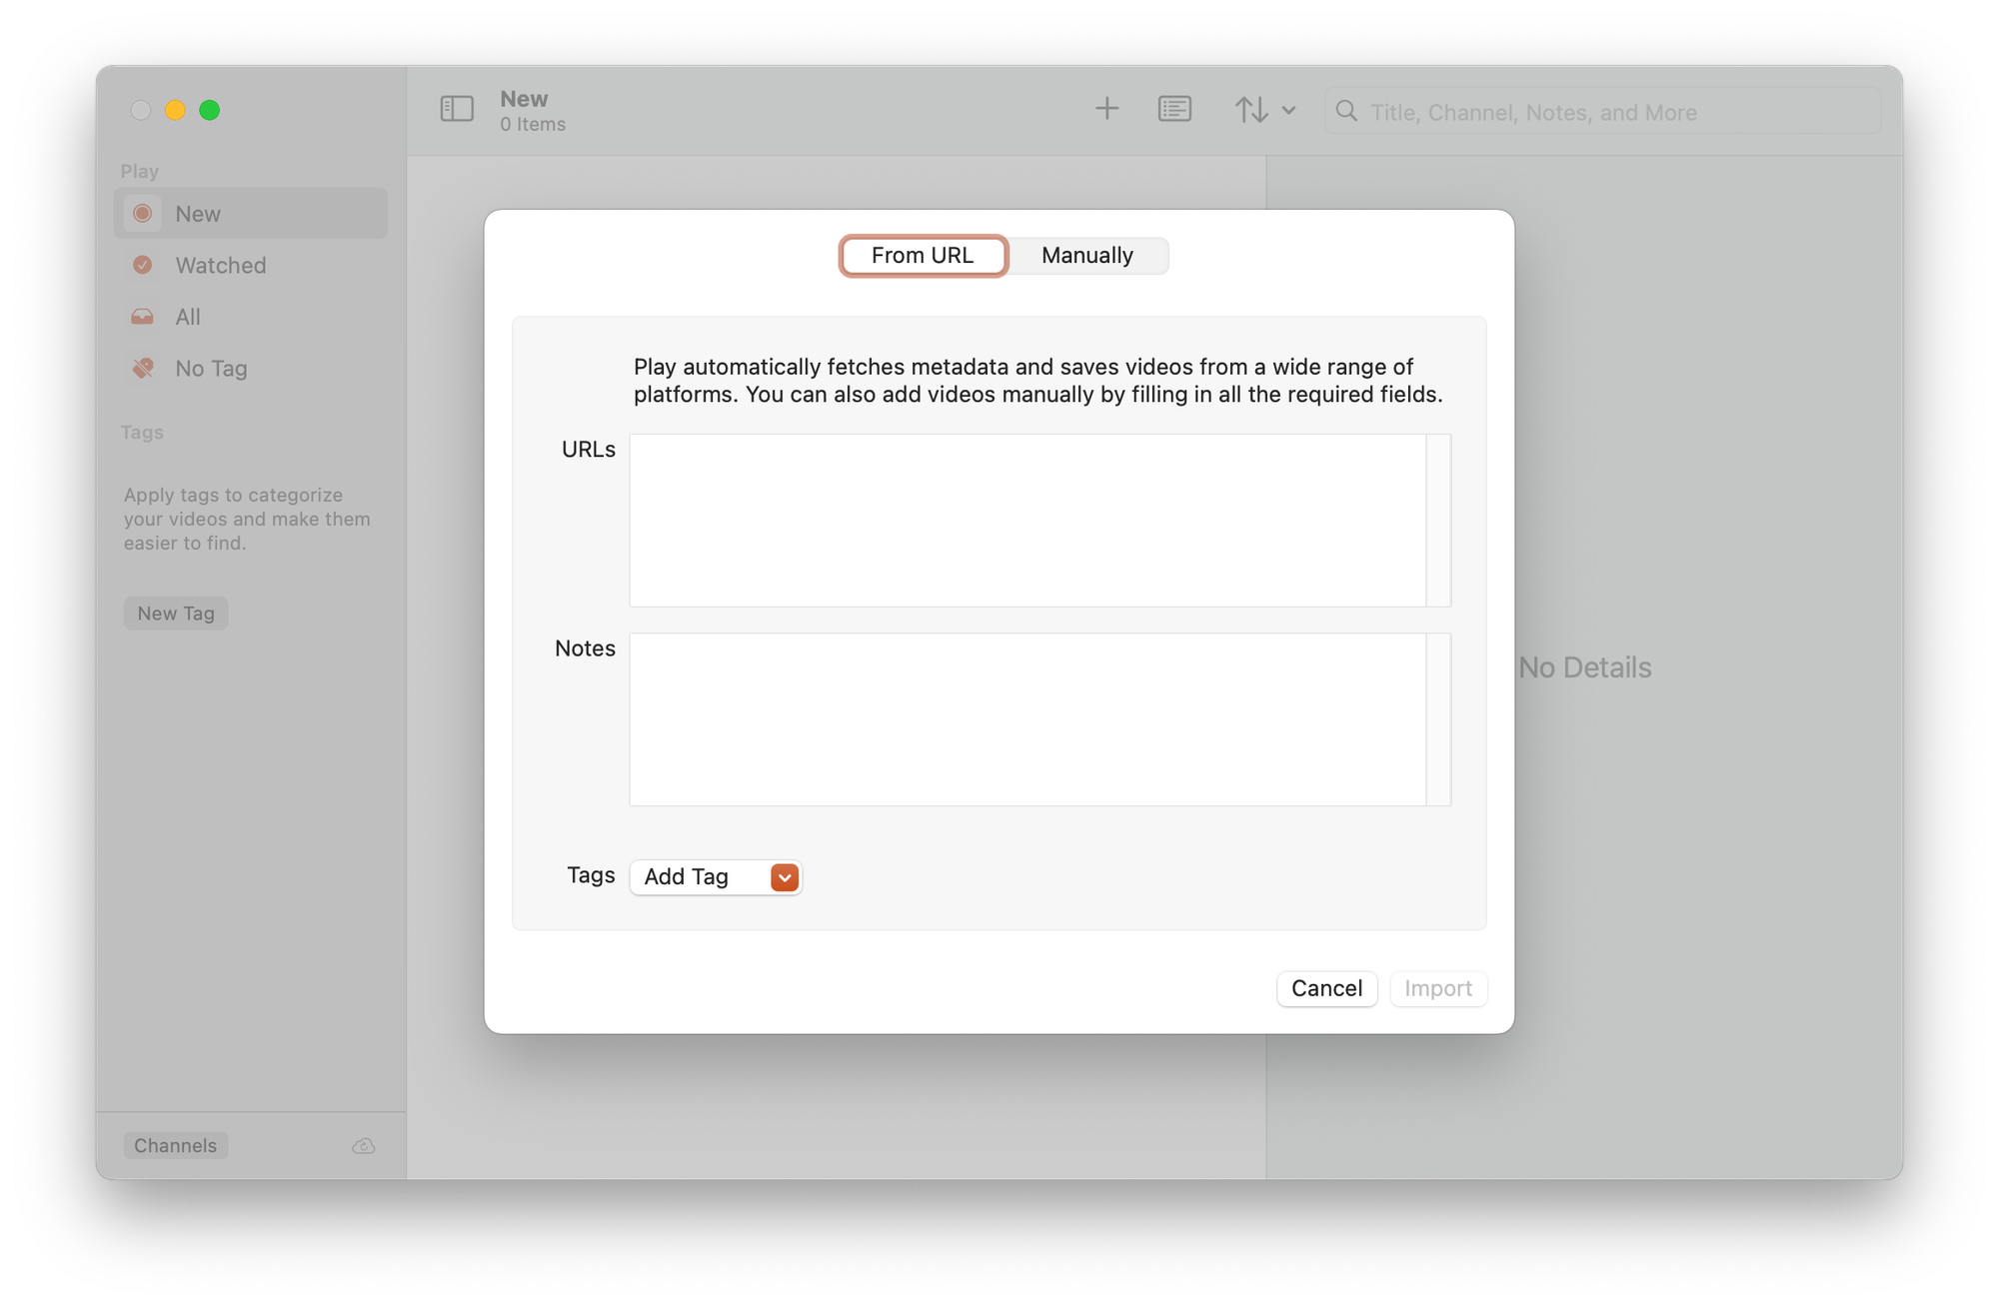Image resolution: width=1999 pixels, height=1307 pixels.
Task: Open the Channels button in sidebar
Action: 176,1146
